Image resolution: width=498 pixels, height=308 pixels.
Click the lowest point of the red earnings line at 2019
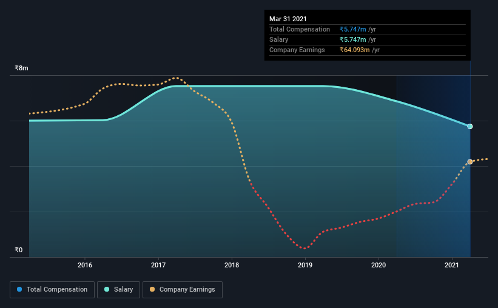[x=305, y=249]
